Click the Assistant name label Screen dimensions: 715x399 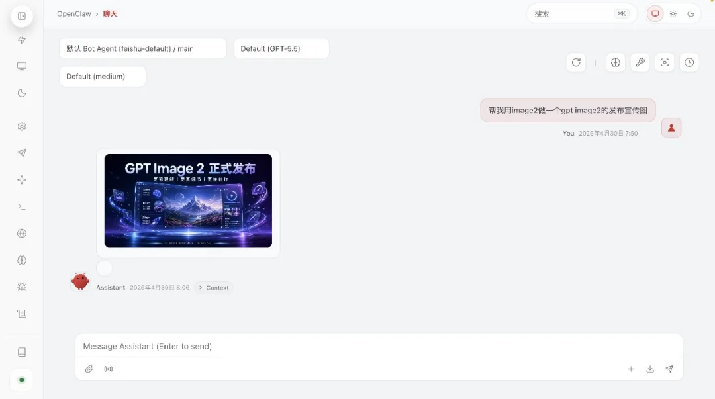pos(111,288)
